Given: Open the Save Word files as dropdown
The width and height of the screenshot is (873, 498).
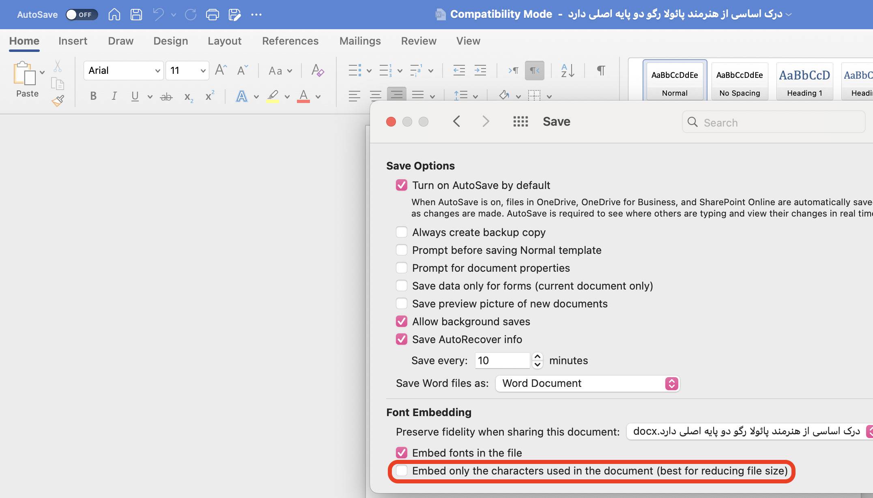Looking at the screenshot, I should coord(587,384).
